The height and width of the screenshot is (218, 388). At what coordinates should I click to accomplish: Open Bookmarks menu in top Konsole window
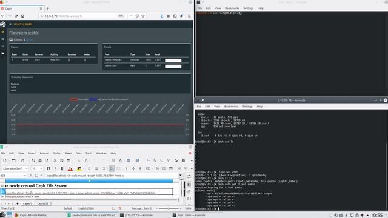click(232, 8)
